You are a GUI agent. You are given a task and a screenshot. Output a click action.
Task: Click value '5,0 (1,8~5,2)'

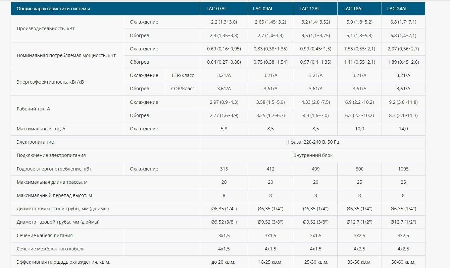[360, 22]
